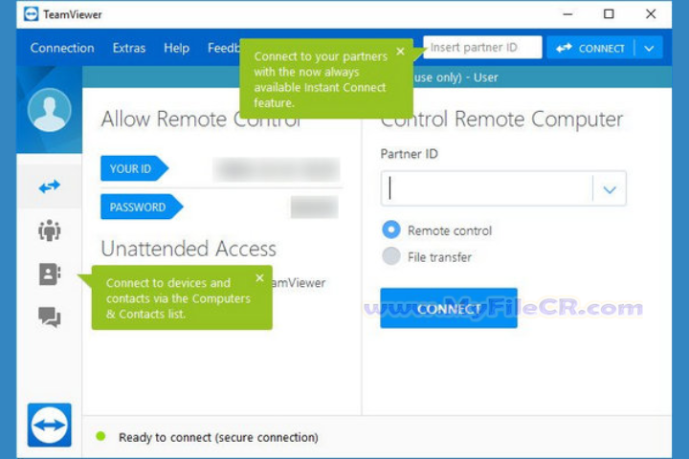Image resolution: width=689 pixels, height=459 pixels.
Task: Close the Computers & Contacts tooltip
Action: [x=259, y=278]
